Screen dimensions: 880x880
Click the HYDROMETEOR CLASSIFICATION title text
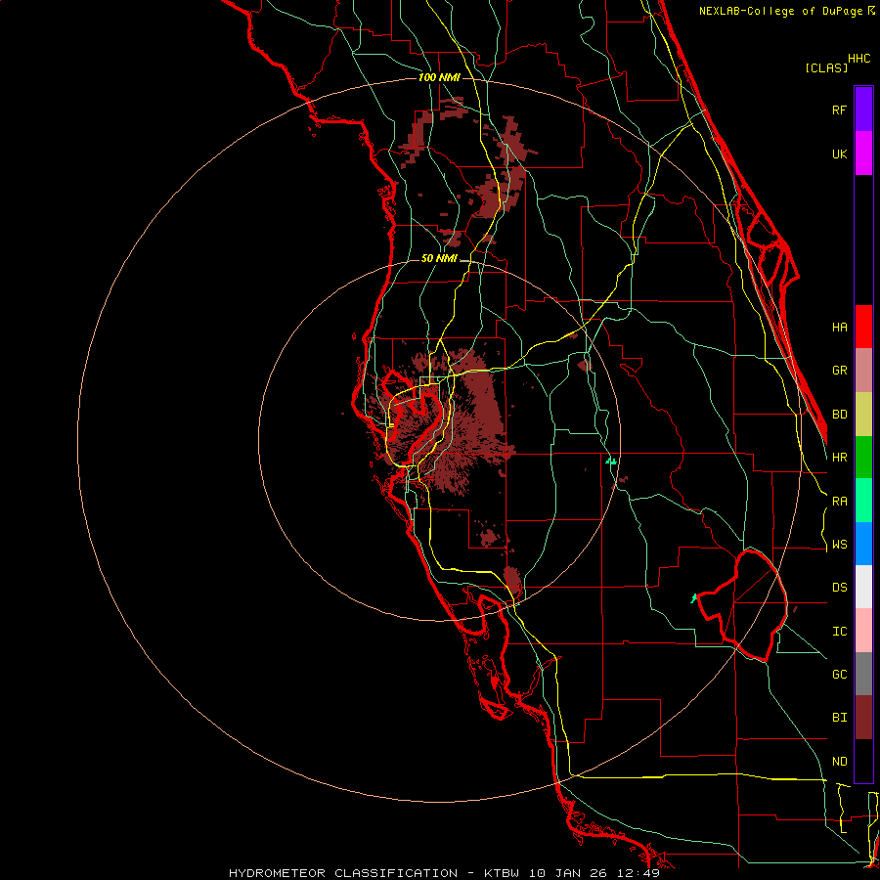343,873
